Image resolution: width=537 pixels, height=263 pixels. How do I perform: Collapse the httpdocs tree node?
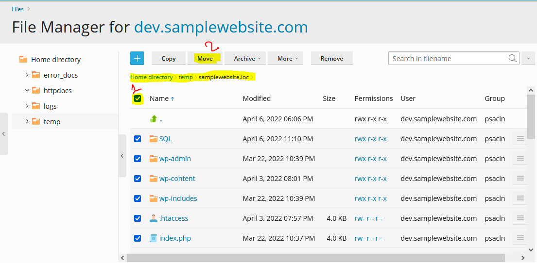coord(27,91)
